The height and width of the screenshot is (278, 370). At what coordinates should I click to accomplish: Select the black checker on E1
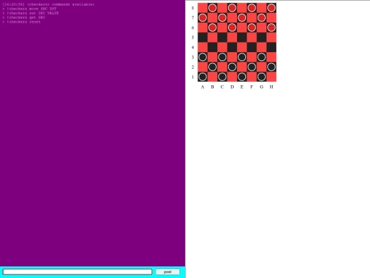pyautogui.click(x=242, y=77)
